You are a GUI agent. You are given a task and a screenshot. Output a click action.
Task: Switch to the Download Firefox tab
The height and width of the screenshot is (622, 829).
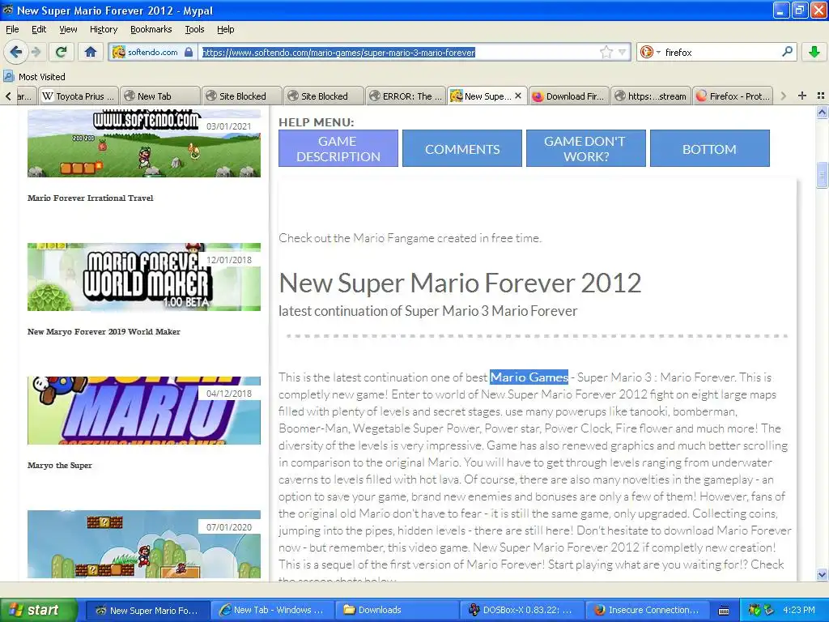click(x=569, y=96)
